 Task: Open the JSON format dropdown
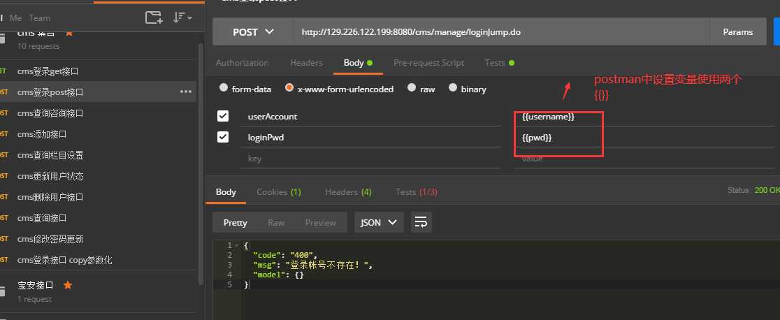[379, 222]
